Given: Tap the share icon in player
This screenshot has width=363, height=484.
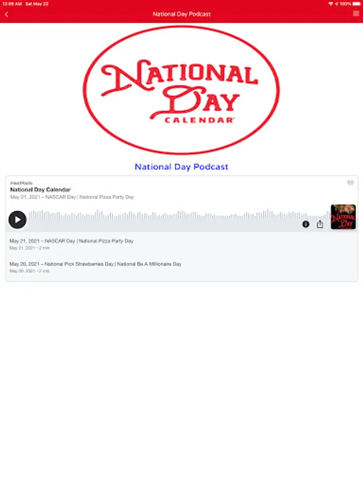Looking at the screenshot, I should (320, 224).
